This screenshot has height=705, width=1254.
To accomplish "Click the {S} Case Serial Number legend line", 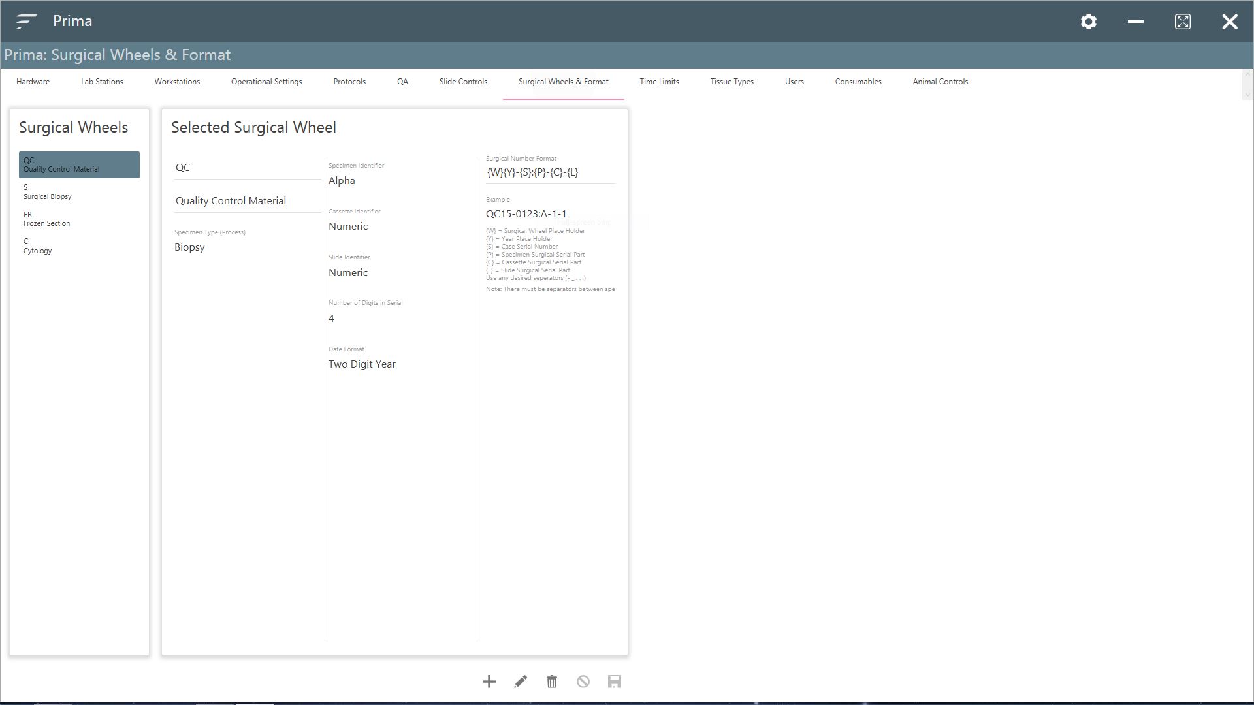I will [x=522, y=247].
